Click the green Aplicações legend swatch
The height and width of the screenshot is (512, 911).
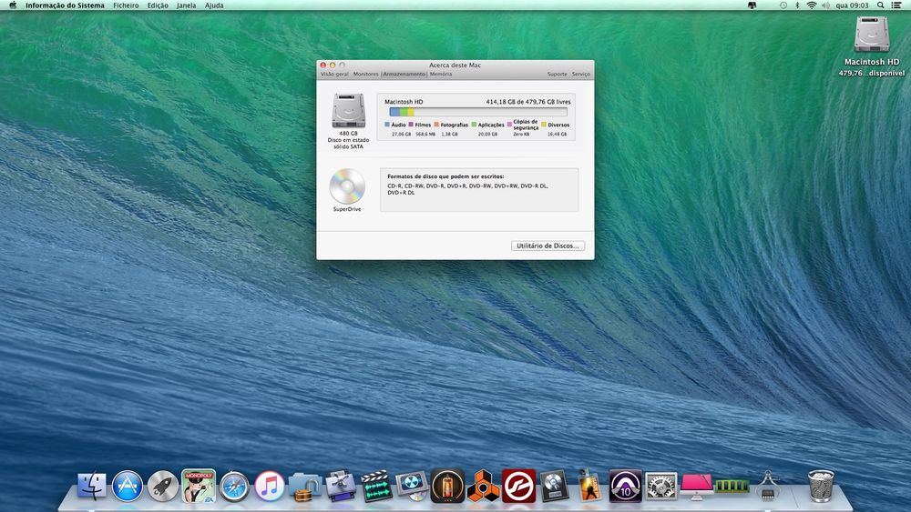(x=474, y=124)
